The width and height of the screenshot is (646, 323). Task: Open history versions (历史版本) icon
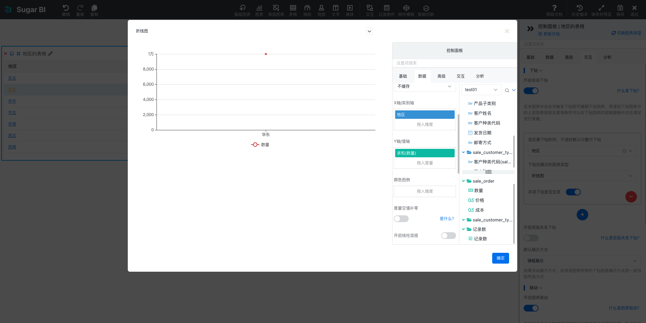coord(580,8)
